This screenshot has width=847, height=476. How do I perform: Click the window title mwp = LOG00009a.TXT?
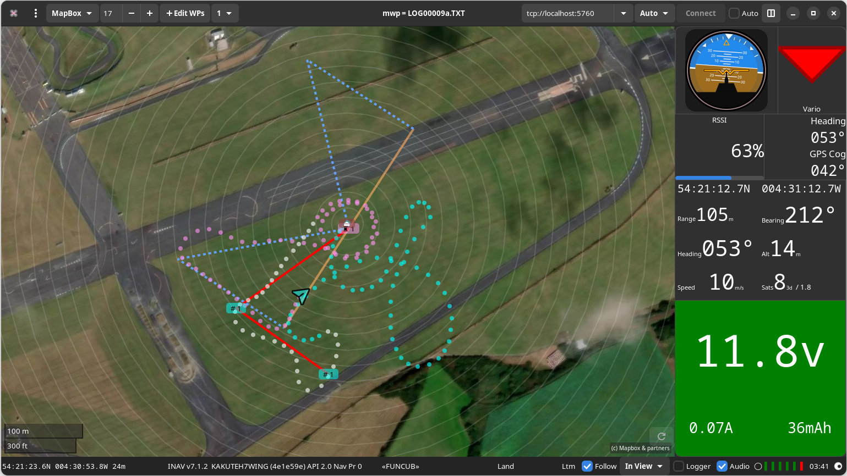pyautogui.click(x=424, y=13)
